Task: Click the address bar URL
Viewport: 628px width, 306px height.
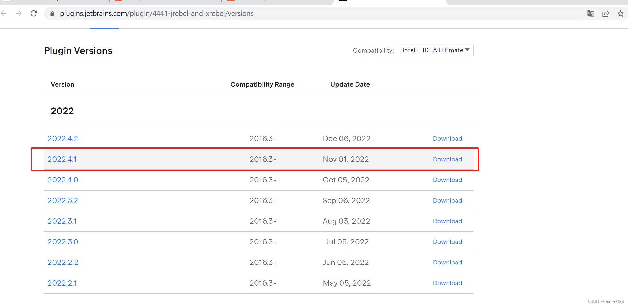Action: pos(157,14)
